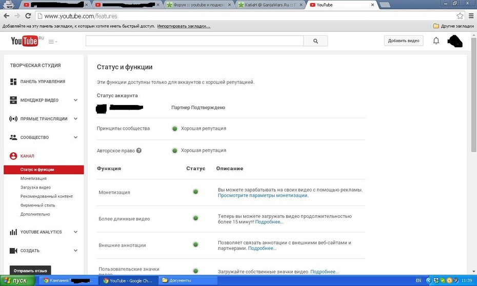The image size is (477, 286).
Task: Click help icon next to Авторское право
Action: tap(138, 151)
